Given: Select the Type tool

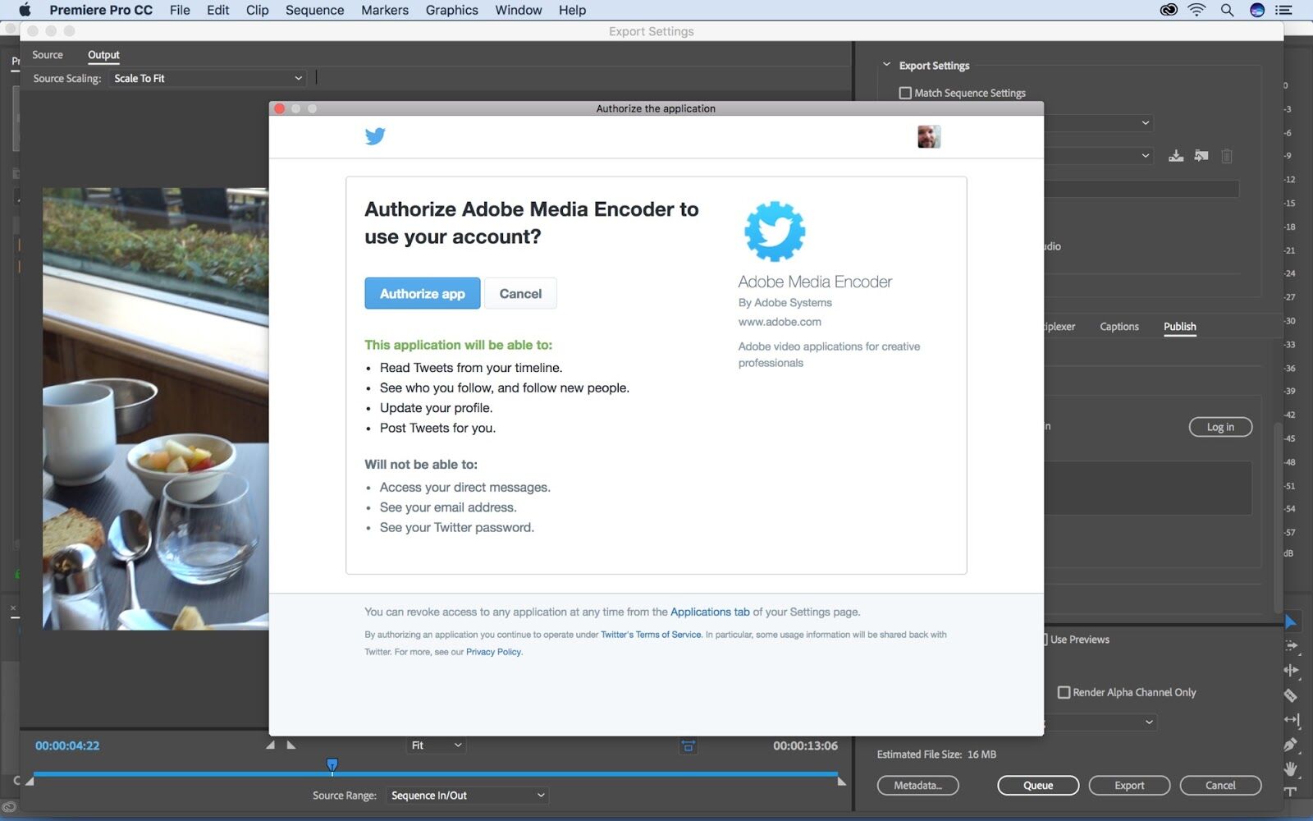Looking at the screenshot, I should coord(1290,791).
